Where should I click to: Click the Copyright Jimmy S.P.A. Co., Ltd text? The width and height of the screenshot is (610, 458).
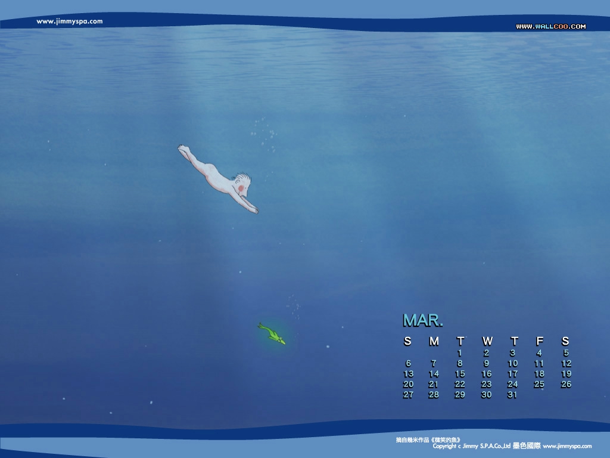click(471, 446)
